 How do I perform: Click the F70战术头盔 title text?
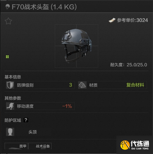[x=30, y=7]
